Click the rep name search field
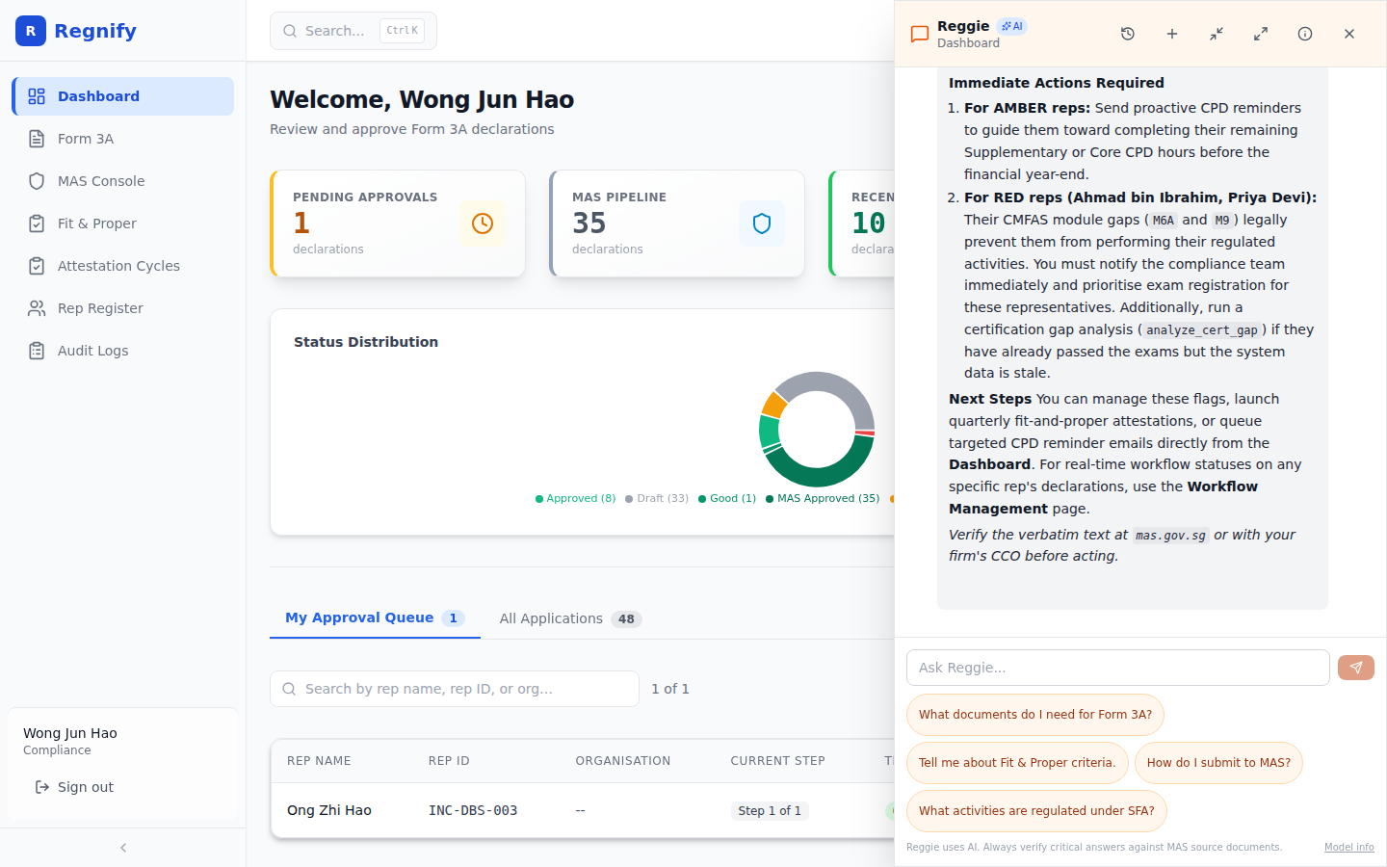The height and width of the screenshot is (867, 1387). pyautogui.click(x=455, y=689)
